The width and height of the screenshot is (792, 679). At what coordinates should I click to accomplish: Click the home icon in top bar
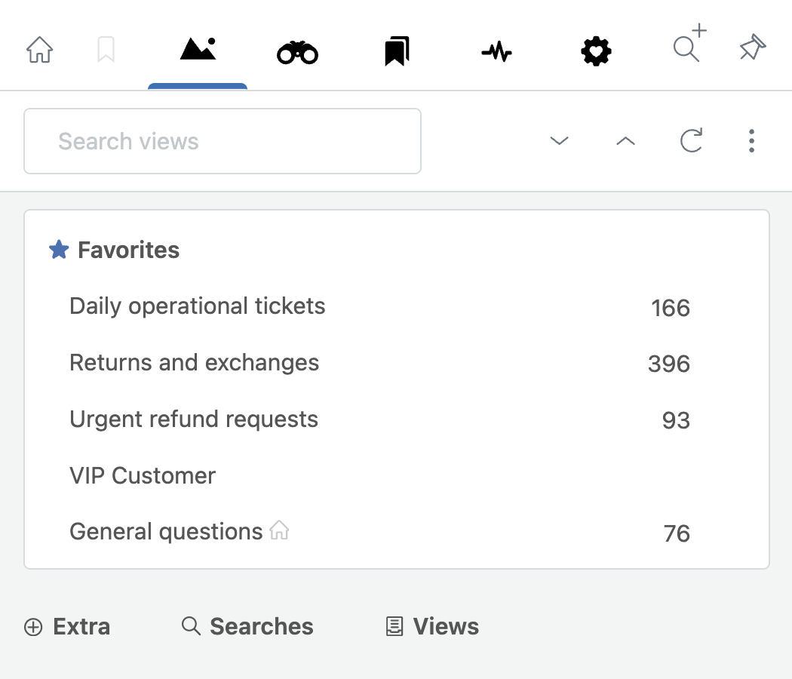click(40, 51)
